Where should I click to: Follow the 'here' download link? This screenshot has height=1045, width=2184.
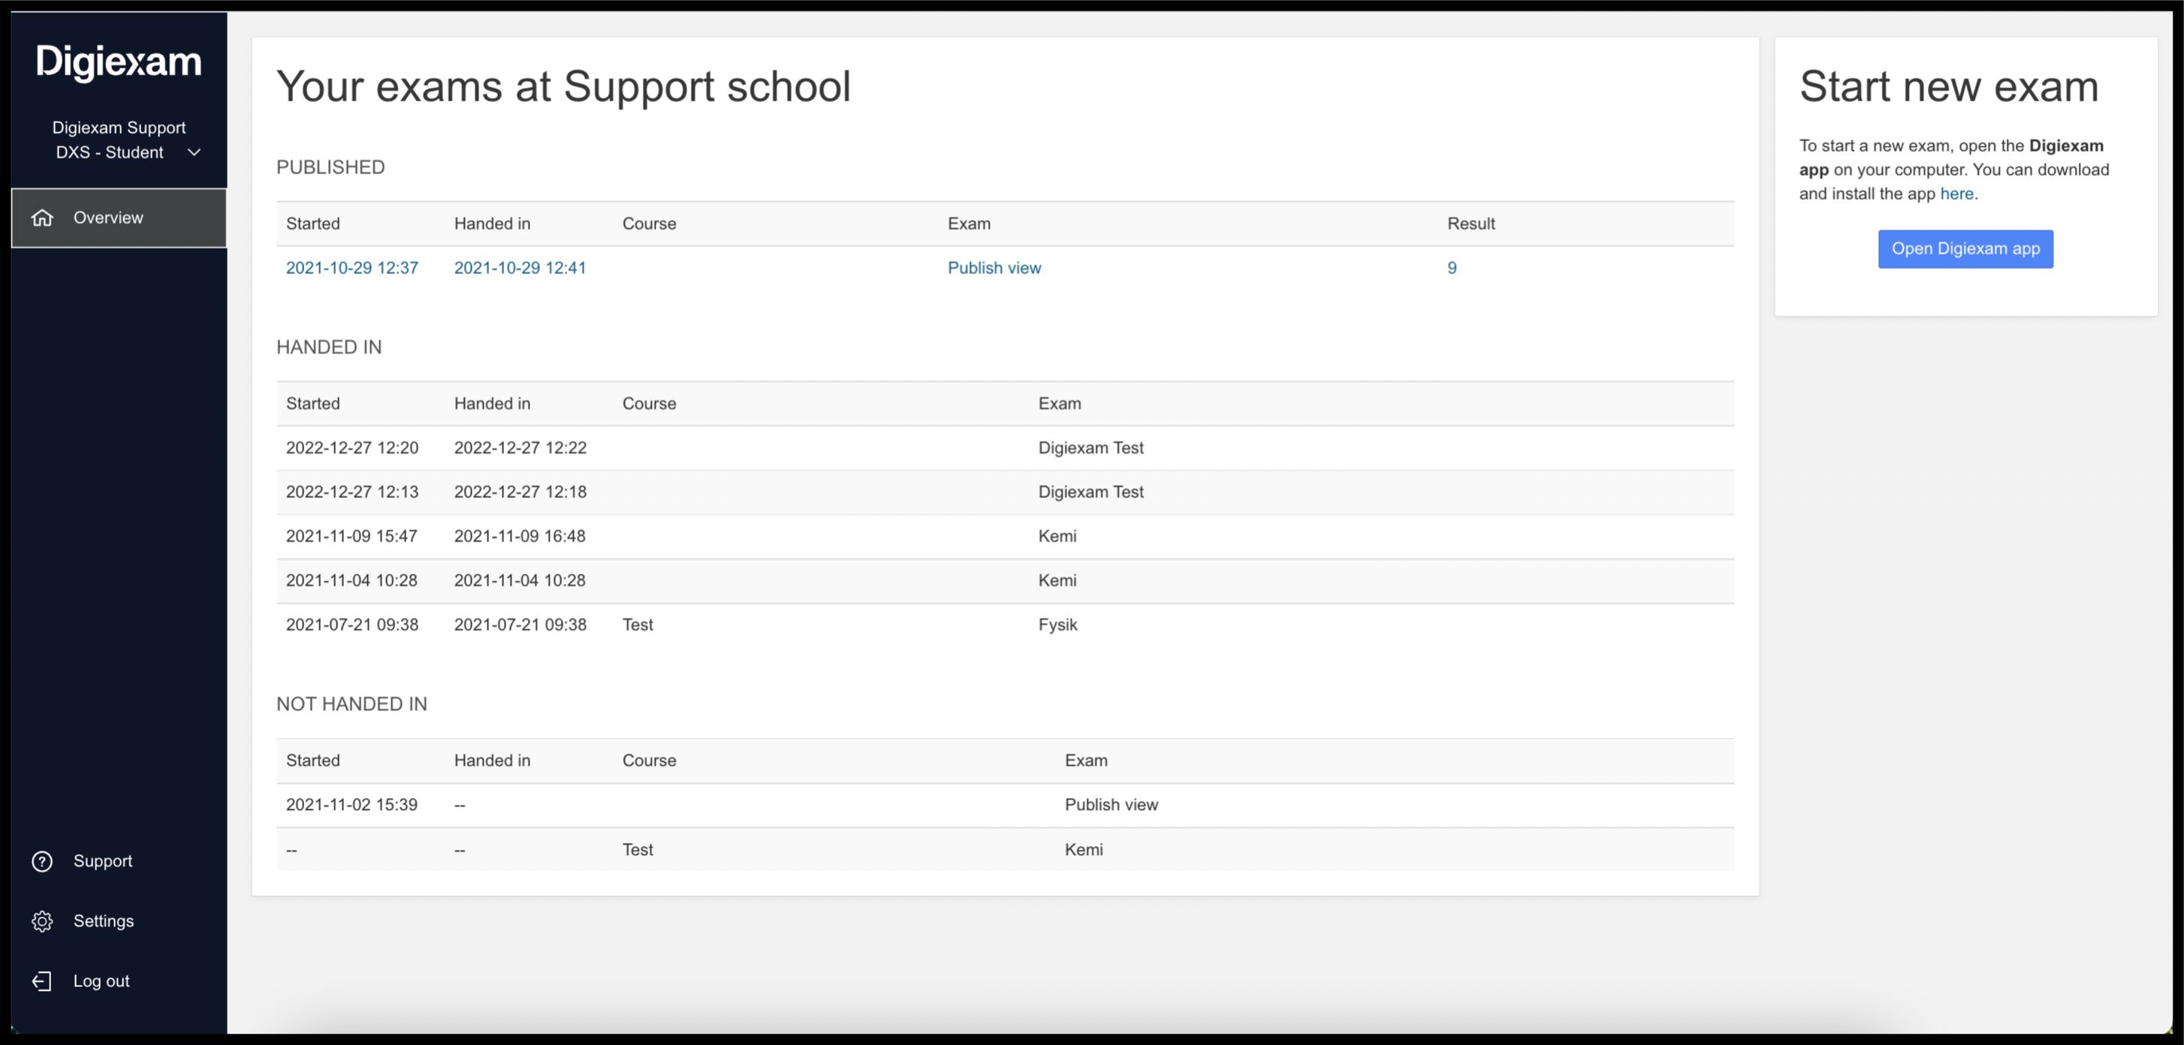point(1956,194)
